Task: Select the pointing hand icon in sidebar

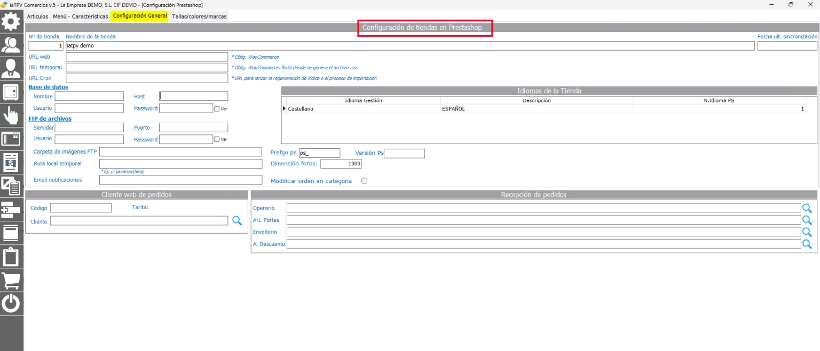Action: [x=11, y=115]
